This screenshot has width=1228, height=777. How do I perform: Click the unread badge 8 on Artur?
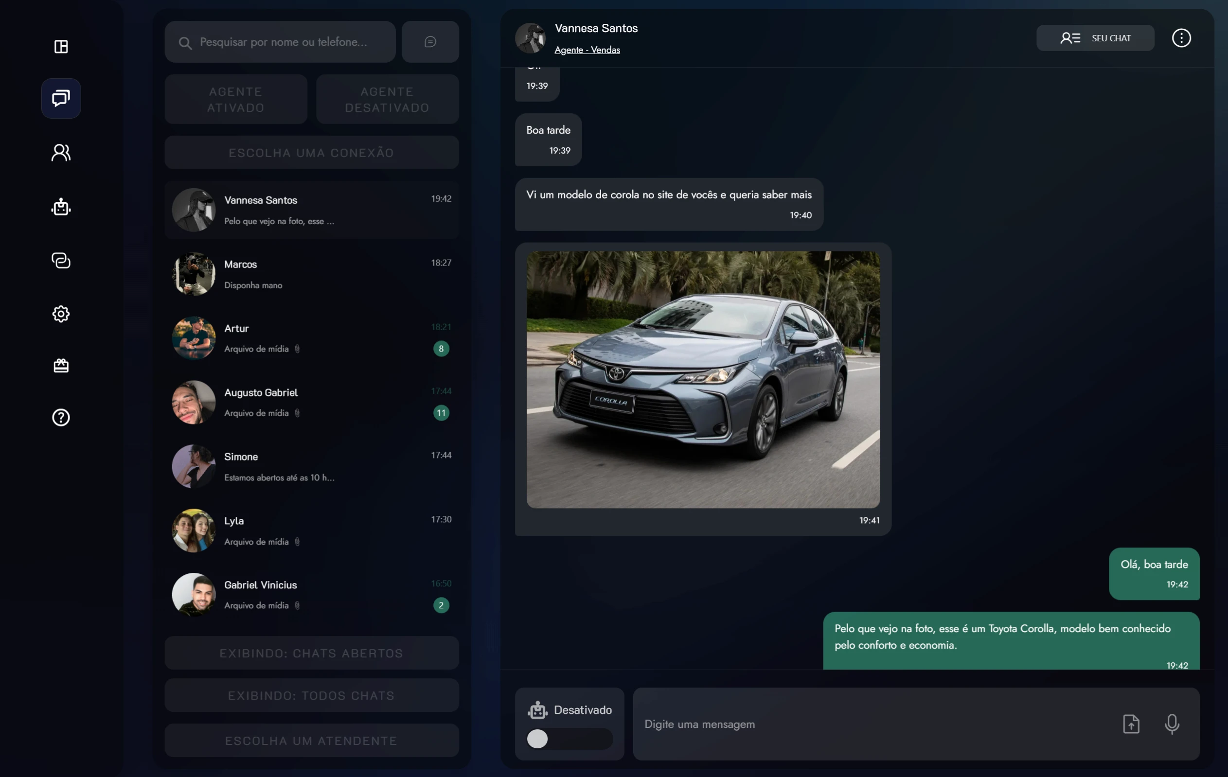point(441,349)
